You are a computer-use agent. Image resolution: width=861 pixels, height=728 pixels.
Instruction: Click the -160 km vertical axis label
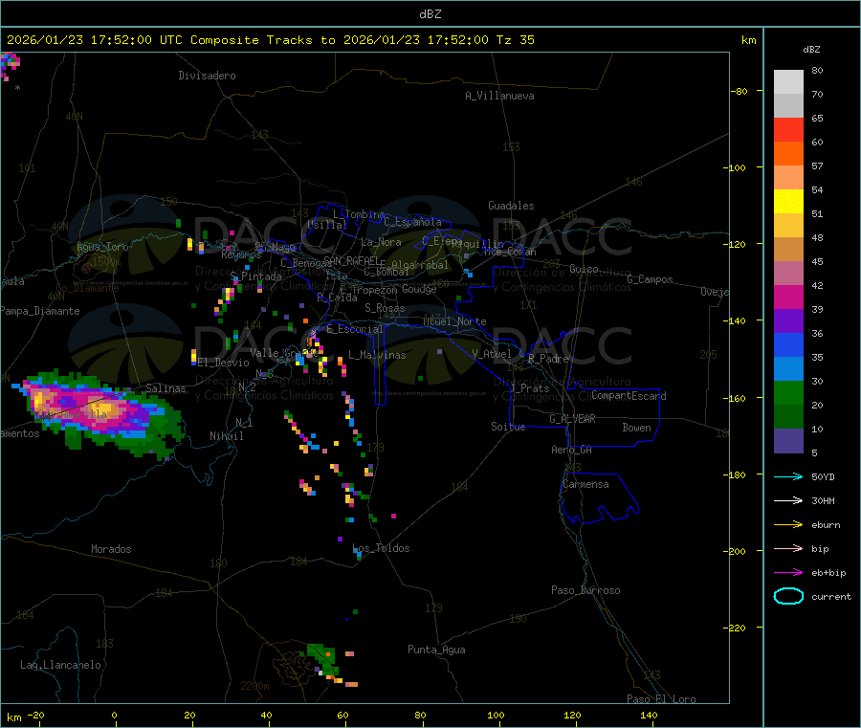click(x=736, y=398)
